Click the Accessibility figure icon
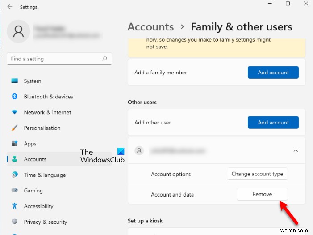The width and height of the screenshot is (313, 235). [x=15, y=206]
